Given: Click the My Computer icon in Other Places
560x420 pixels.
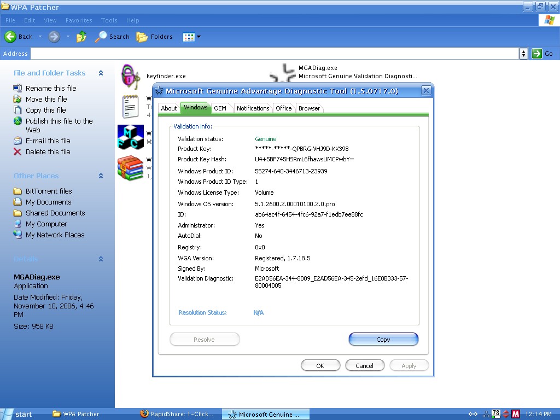Looking at the screenshot, I should [x=17, y=224].
